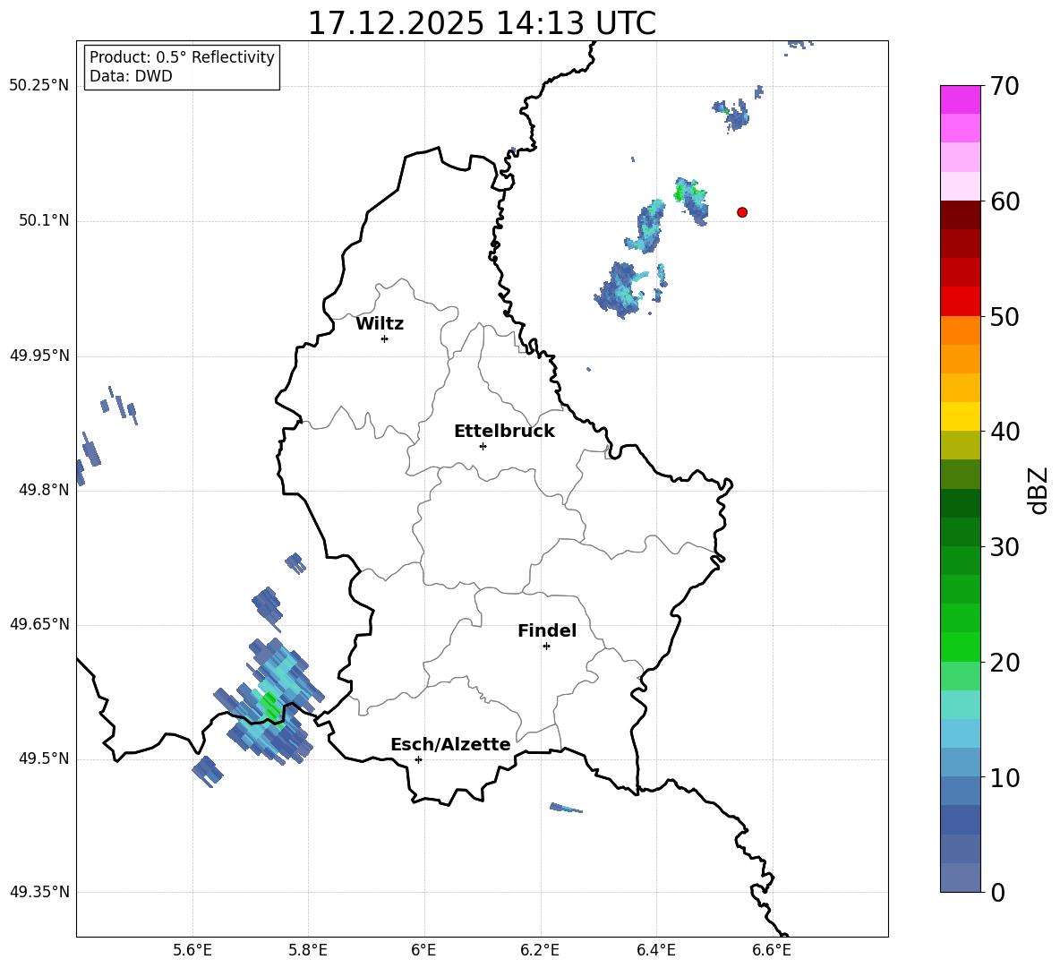
Task: Click the Esch/Alzette city label
Action: [x=450, y=744]
